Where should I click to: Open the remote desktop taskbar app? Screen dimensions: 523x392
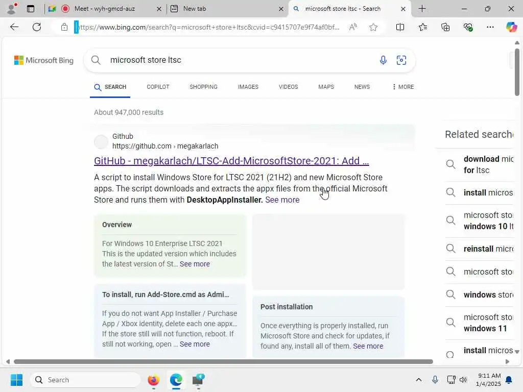click(x=199, y=380)
